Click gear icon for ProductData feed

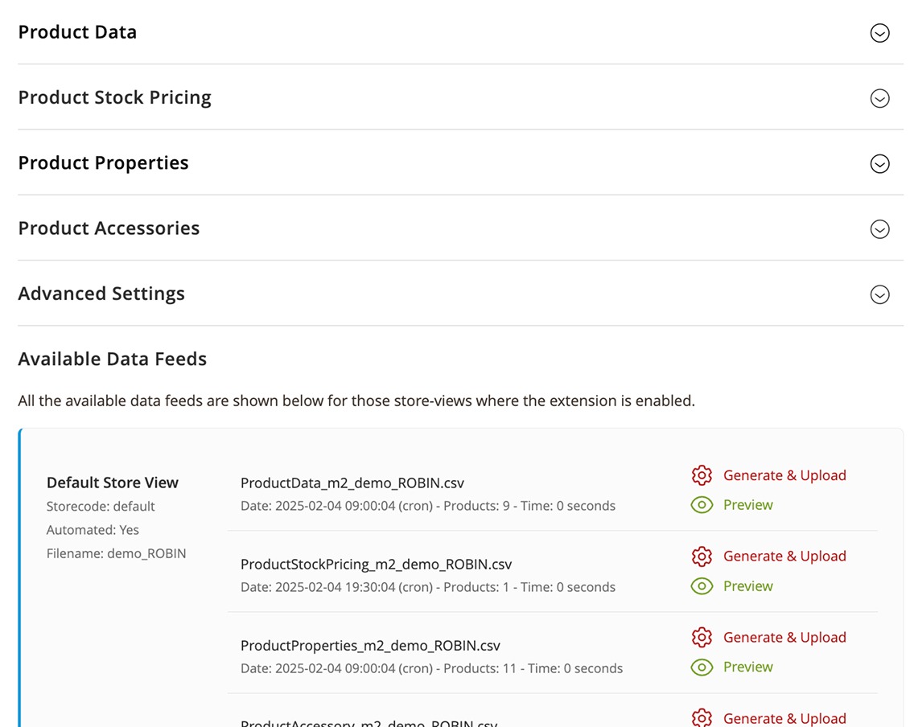(x=702, y=475)
